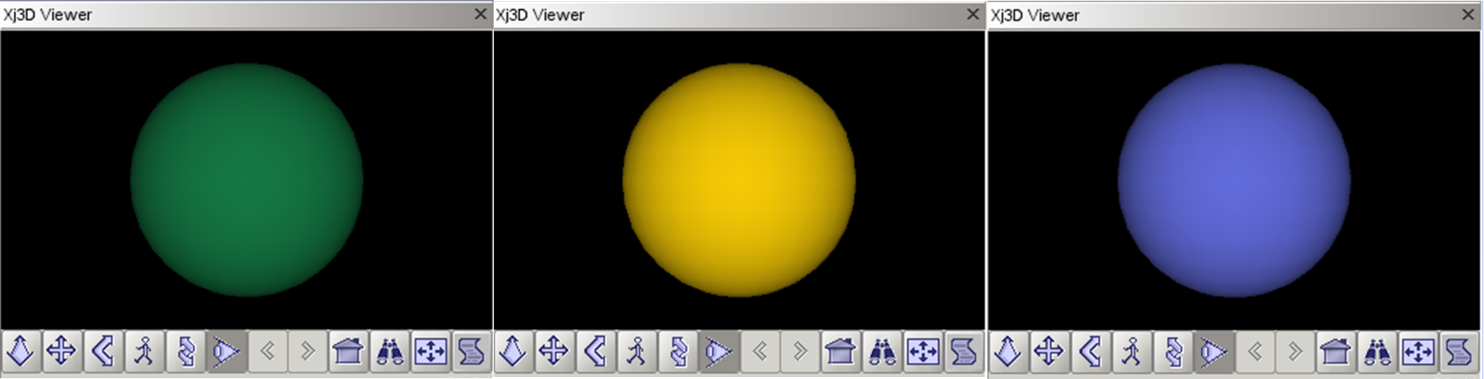Toggle highlighted Examine mode in yellow sphere viewer
Screen dimensions: 1484x379
718,350
